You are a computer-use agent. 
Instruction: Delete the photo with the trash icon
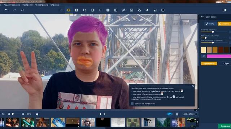[x=177, y=114]
